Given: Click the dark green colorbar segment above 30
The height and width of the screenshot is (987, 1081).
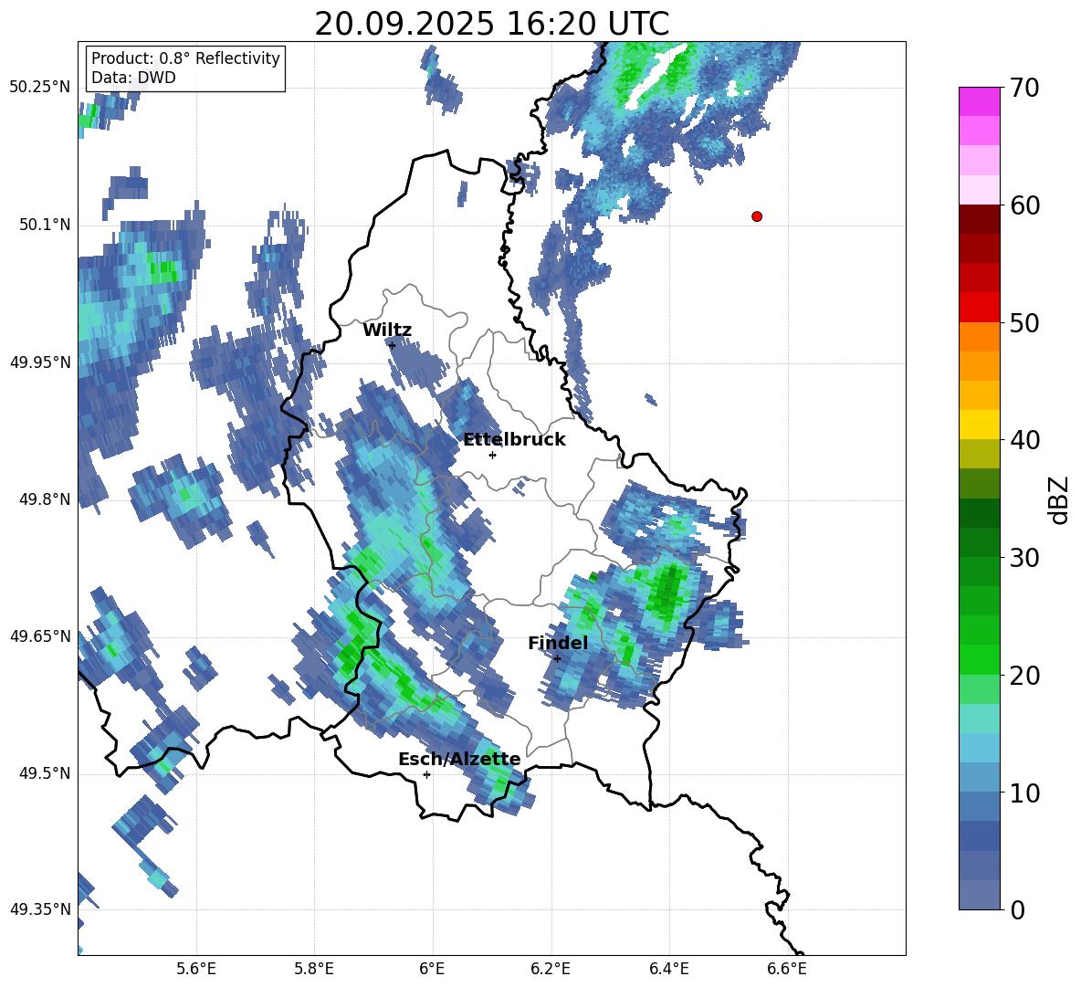Looking at the screenshot, I should coord(979,541).
